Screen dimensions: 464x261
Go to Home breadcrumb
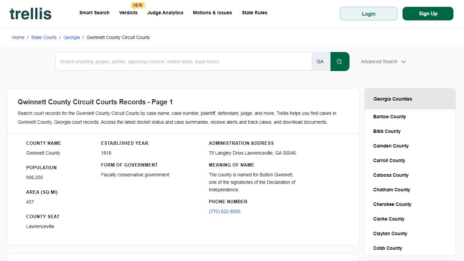18,37
